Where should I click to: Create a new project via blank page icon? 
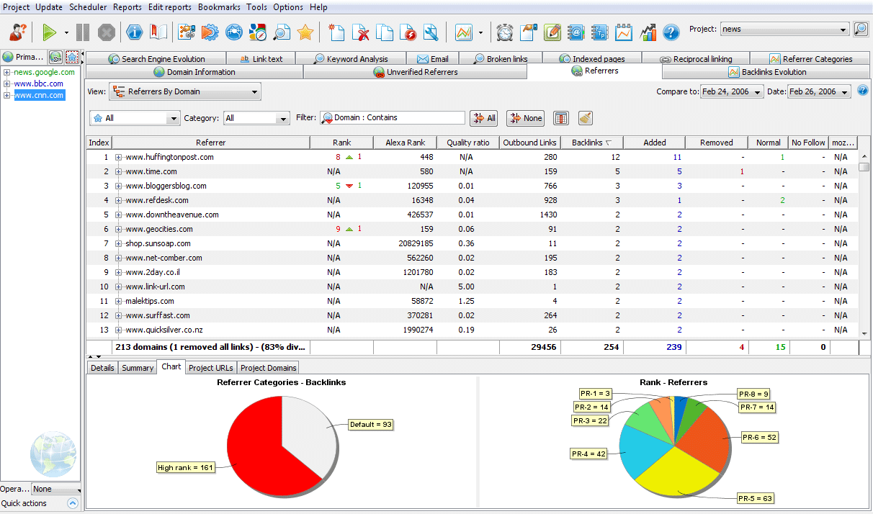pyautogui.click(x=336, y=32)
